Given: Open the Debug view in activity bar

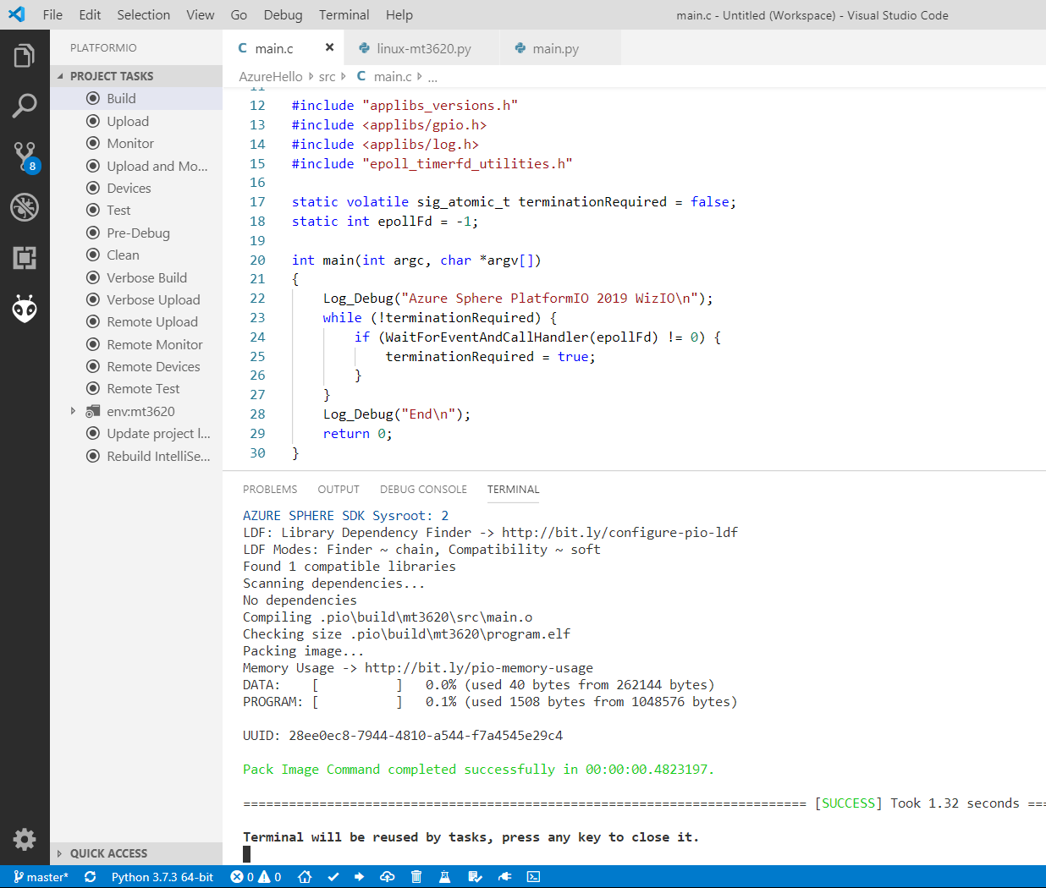Looking at the screenshot, I should tap(25, 207).
